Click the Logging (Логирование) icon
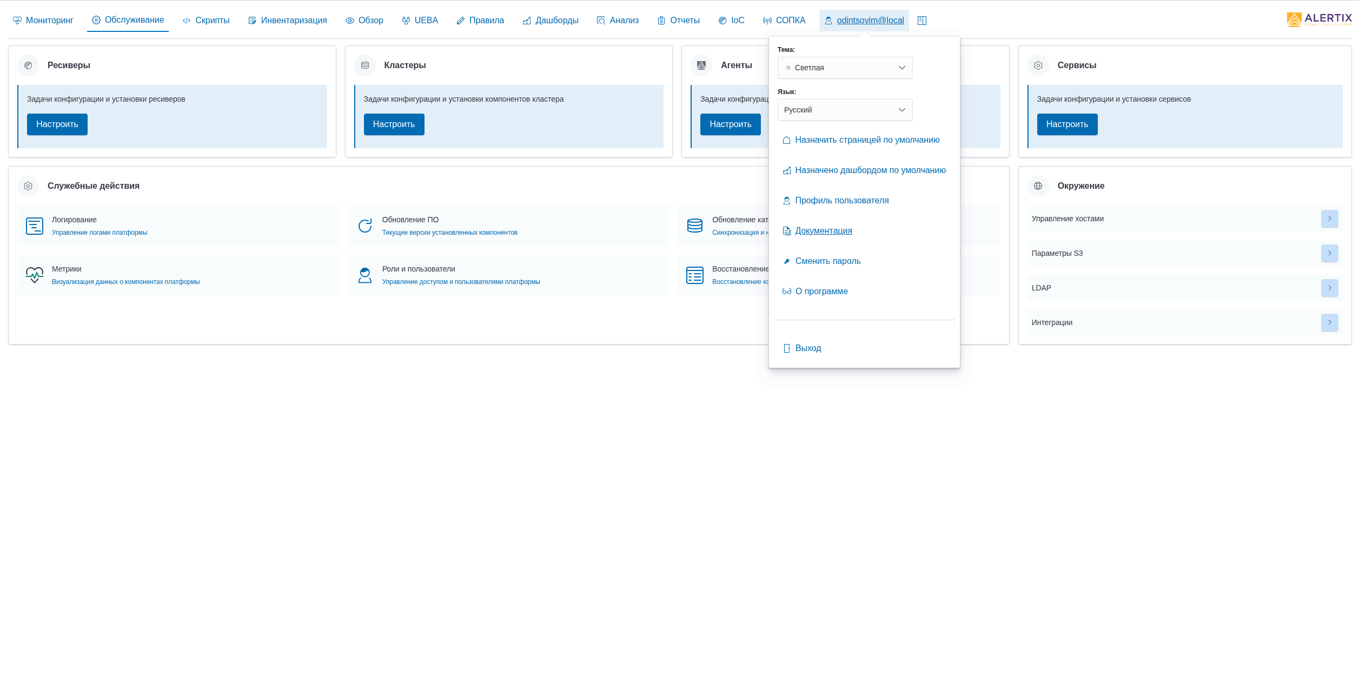Viewport: 1359px width, 694px height. click(x=35, y=226)
